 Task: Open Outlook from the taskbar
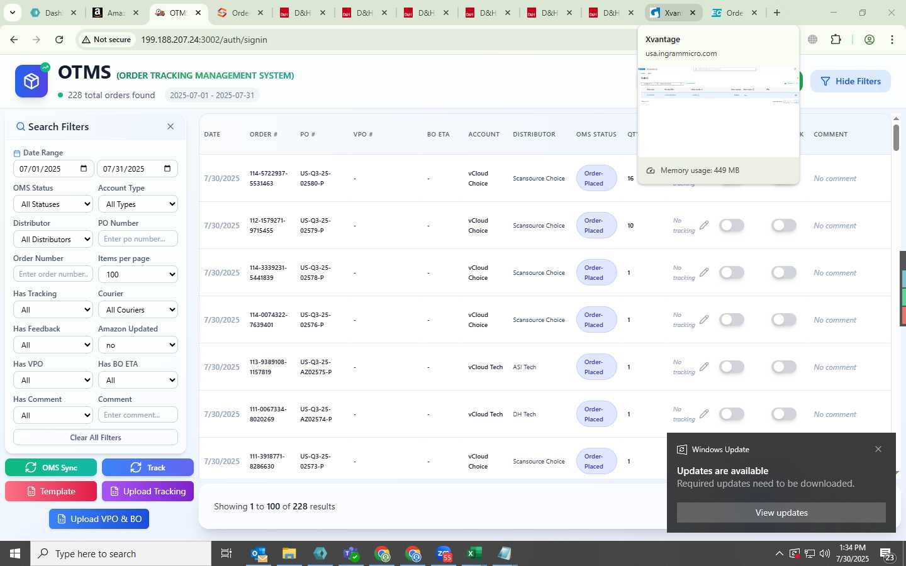[259, 553]
